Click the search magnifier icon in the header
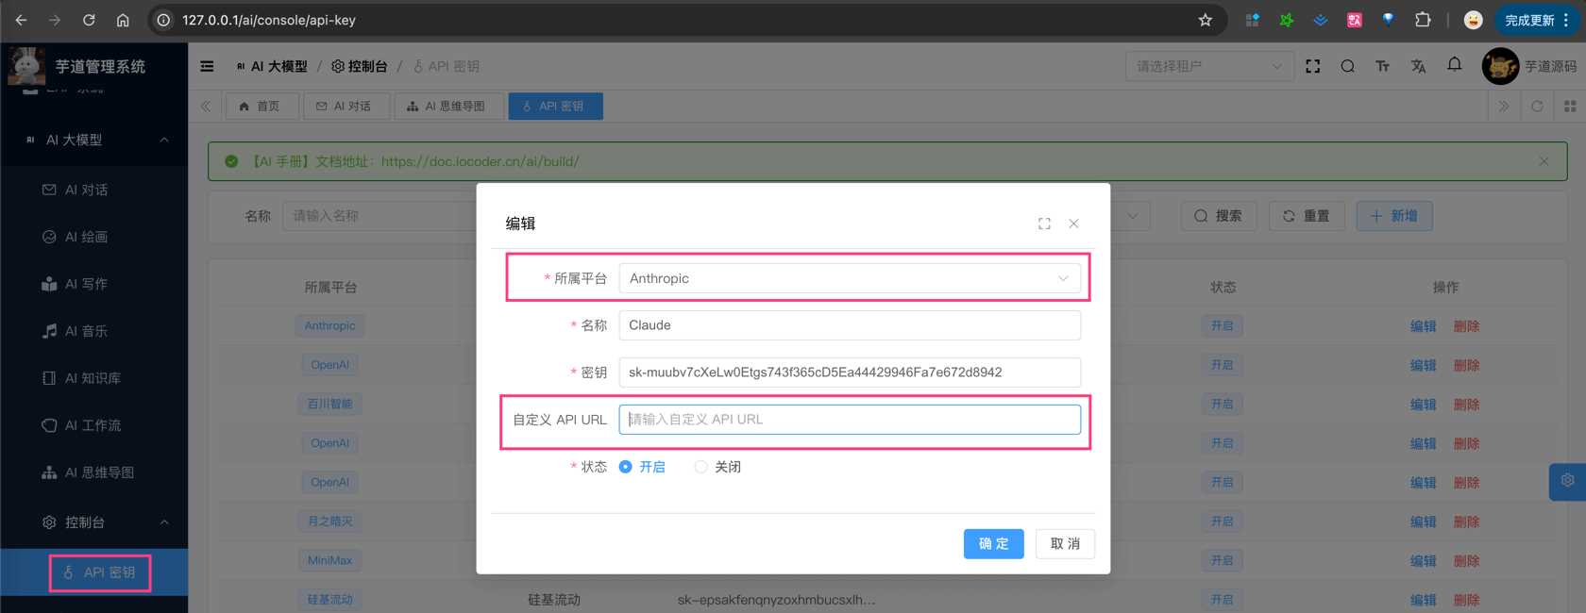This screenshot has height=613, width=1586. [1347, 66]
